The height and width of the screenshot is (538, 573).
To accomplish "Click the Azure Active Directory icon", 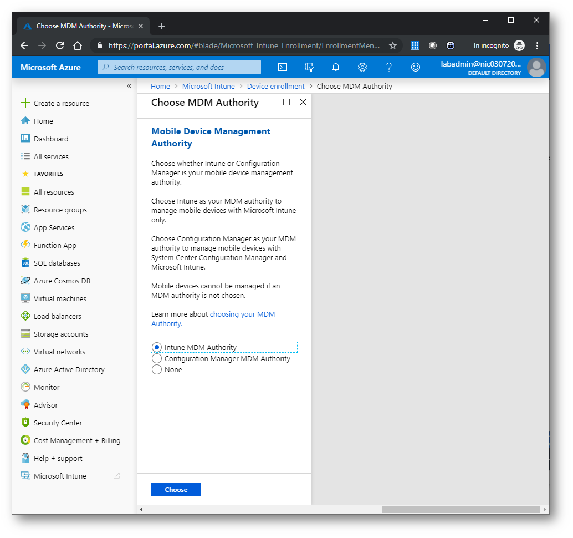I will coord(25,369).
